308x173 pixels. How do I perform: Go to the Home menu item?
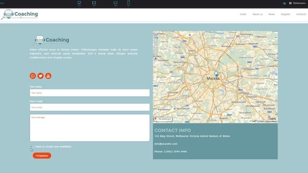[243, 14]
